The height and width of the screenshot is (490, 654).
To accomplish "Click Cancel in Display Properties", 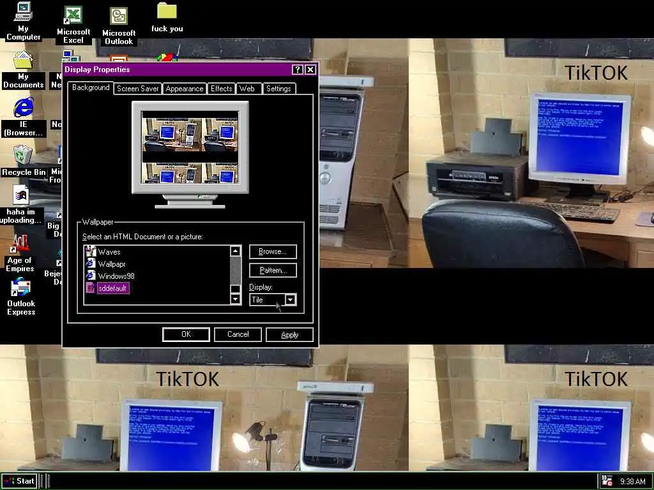I will [238, 334].
